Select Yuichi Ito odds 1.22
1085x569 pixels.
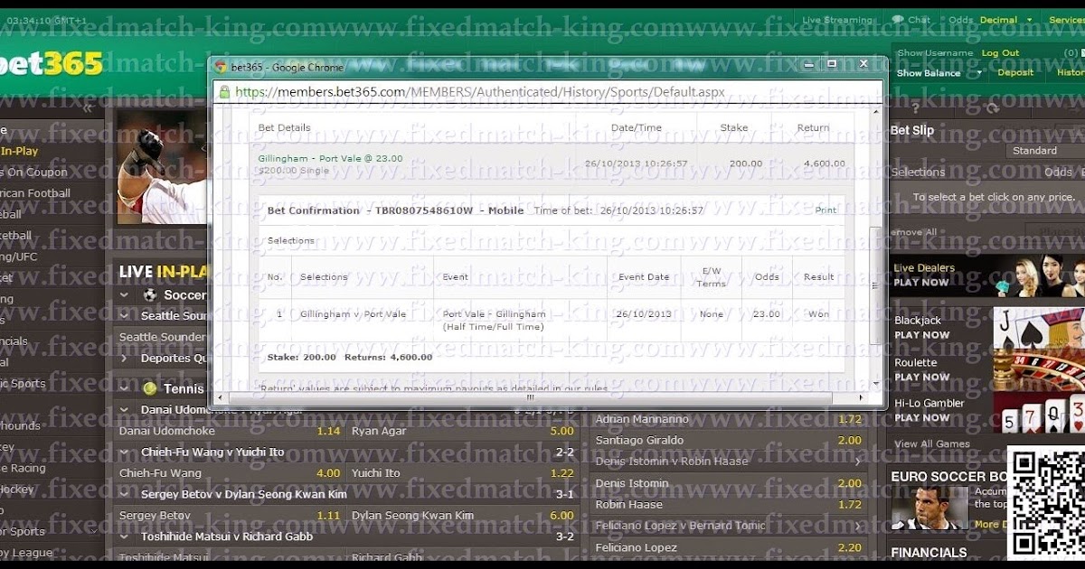coord(561,473)
